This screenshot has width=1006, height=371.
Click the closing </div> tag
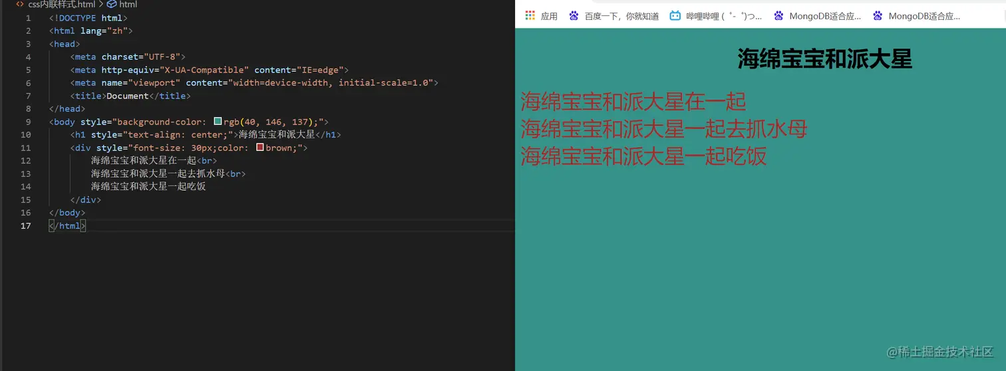(86, 199)
